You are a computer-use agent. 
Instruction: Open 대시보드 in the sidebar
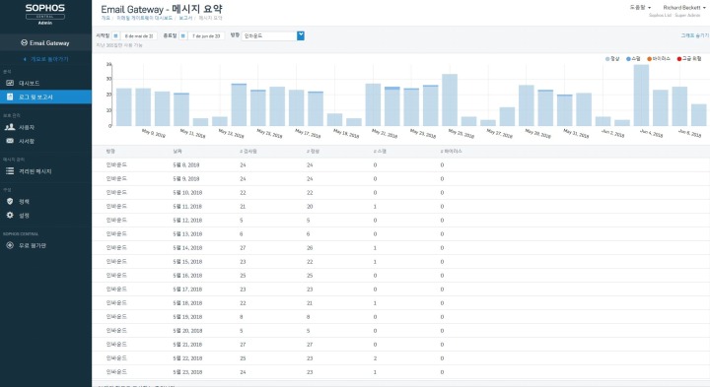[x=29, y=83]
